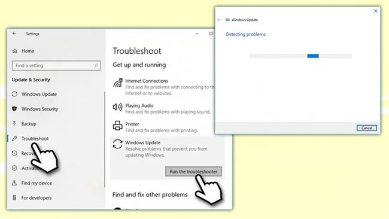The width and height of the screenshot is (389, 219).
Task: Cancel the Windows Update troubleshooter
Action: [x=367, y=128]
